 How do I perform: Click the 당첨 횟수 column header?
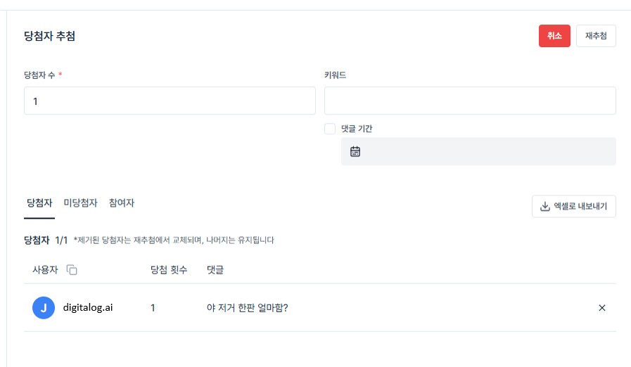[169, 270]
